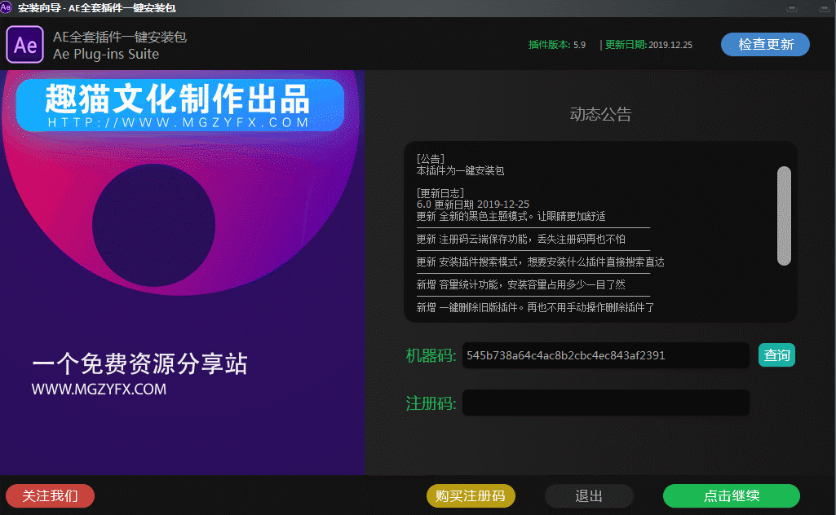Screen dimensions: 836x515
Task: Click the 更新日期 2019.12.25 label
Action: pyautogui.click(x=648, y=46)
